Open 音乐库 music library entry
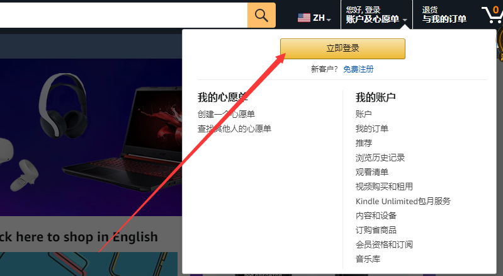The width and height of the screenshot is (503, 276). pyautogui.click(x=368, y=259)
